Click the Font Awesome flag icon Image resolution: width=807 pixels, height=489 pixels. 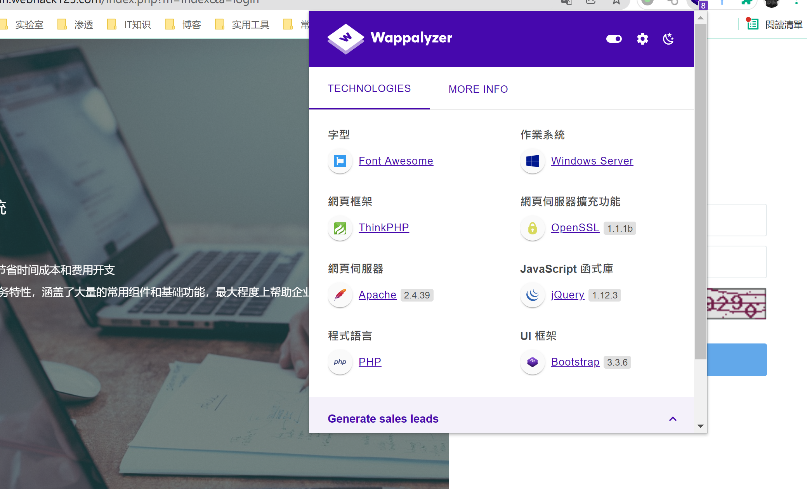pos(340,161)
